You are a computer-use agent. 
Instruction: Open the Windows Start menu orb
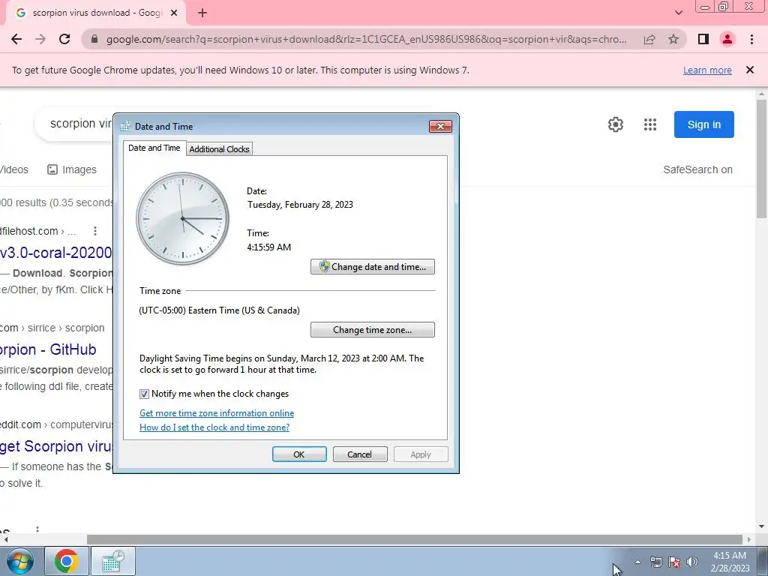pyautogui.click(x=20, y=561)
